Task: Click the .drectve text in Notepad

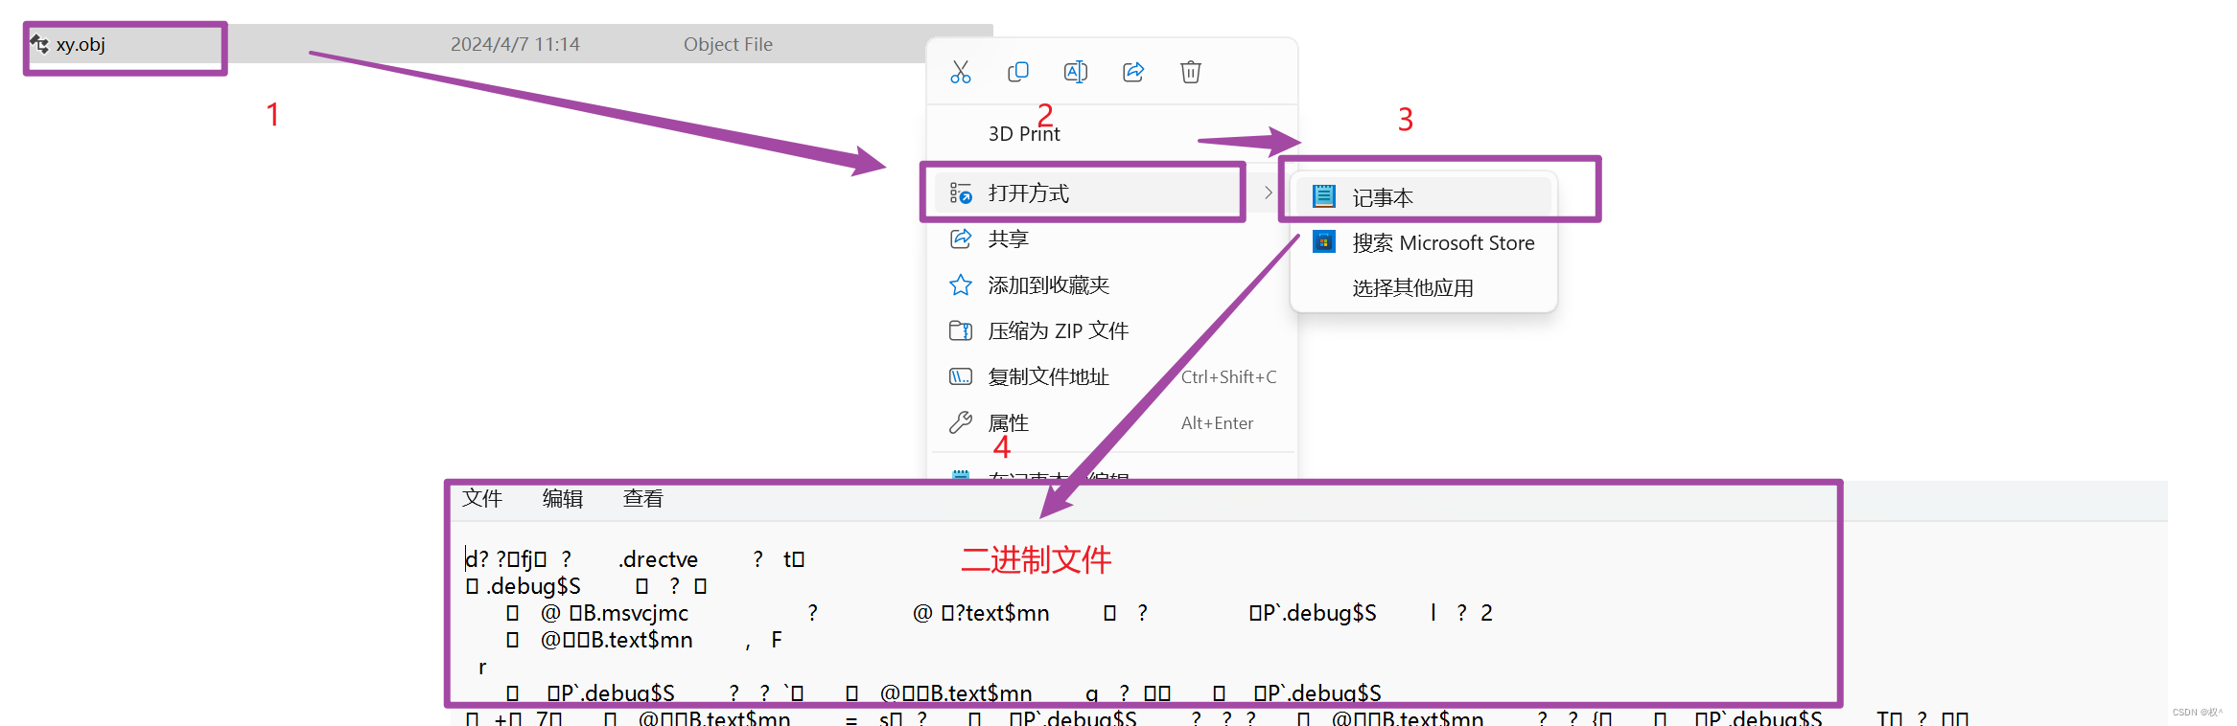Action: (x=659, y=559)
